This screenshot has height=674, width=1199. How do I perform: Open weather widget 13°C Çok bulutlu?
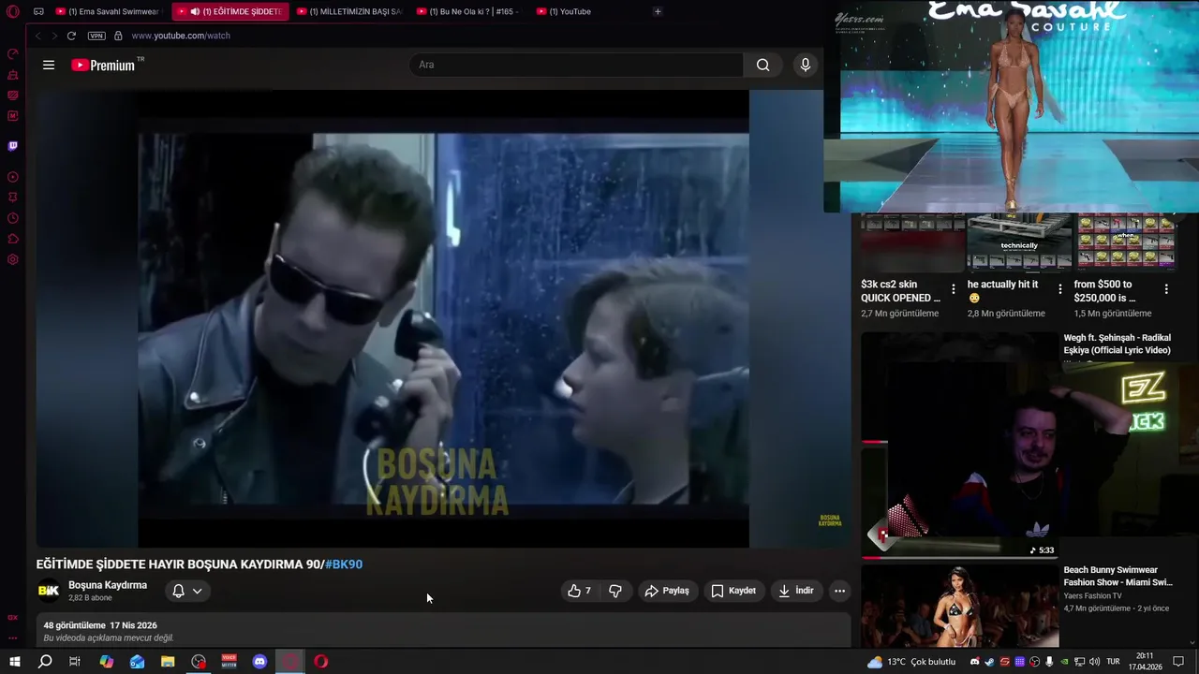coord(911,662)
